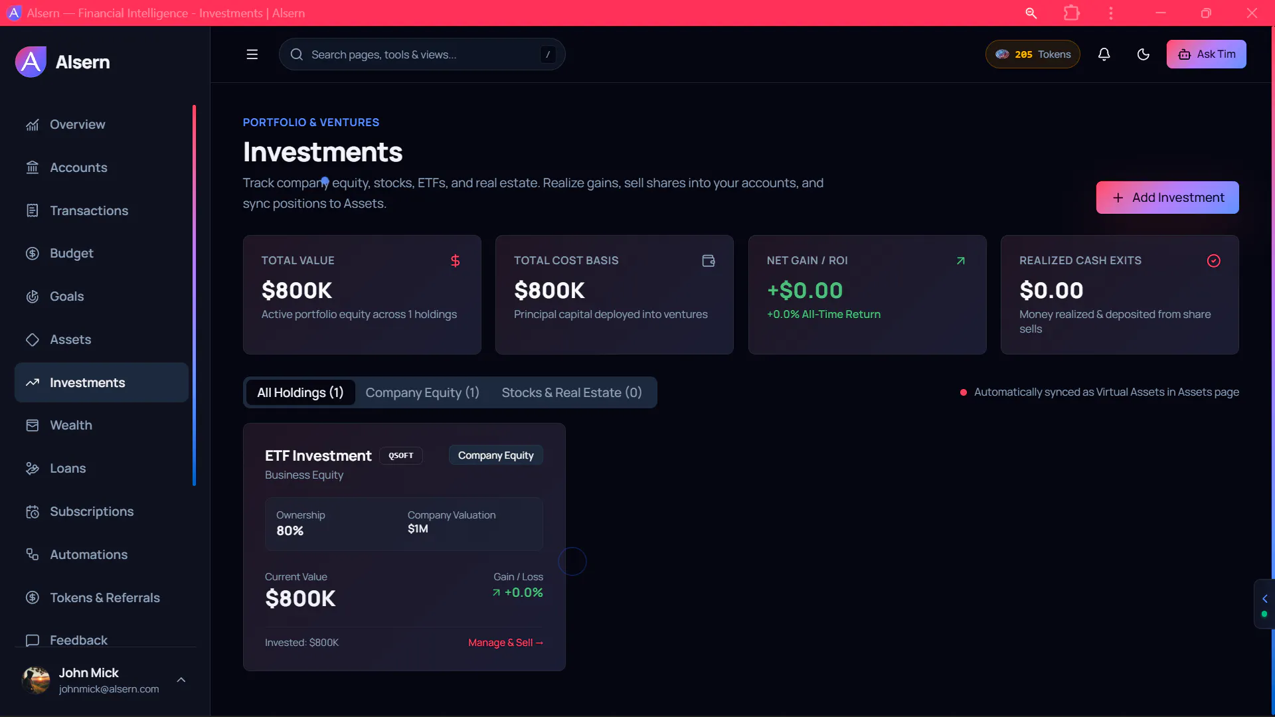This screenshot has height=717, width=1275.
Task: Click the Goals target icon
Action: pos(33,297)
